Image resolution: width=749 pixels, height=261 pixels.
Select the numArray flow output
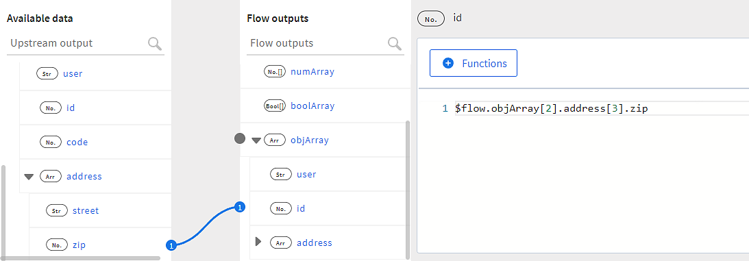312,72
